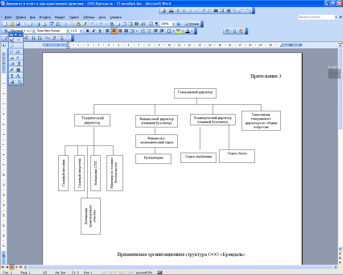Open the highlight color dropdown arrow

click(x=183, y=31)
